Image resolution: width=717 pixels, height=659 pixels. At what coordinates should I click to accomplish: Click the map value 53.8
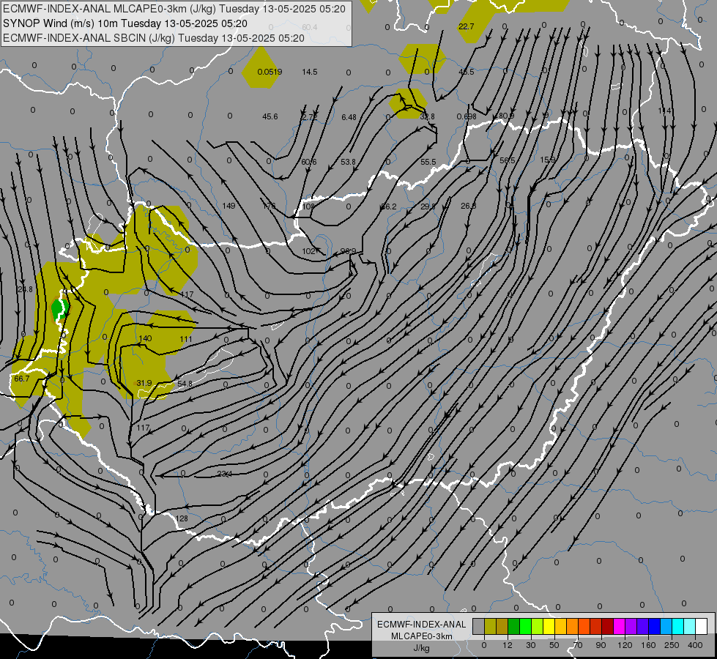point(348,162)
